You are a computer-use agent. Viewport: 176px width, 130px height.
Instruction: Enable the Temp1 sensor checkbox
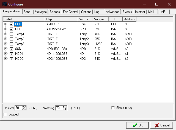[x=11, y=34]
